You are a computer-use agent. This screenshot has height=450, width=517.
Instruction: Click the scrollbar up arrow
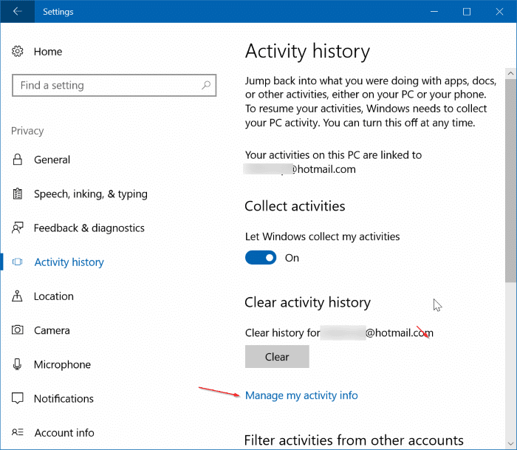pyautogui.click(x=510, y=73)
